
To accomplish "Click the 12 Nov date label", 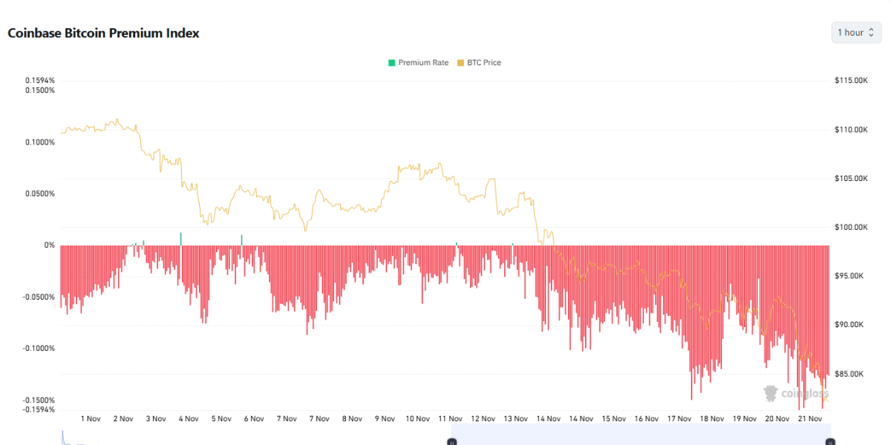I will (x=483, y=418).
